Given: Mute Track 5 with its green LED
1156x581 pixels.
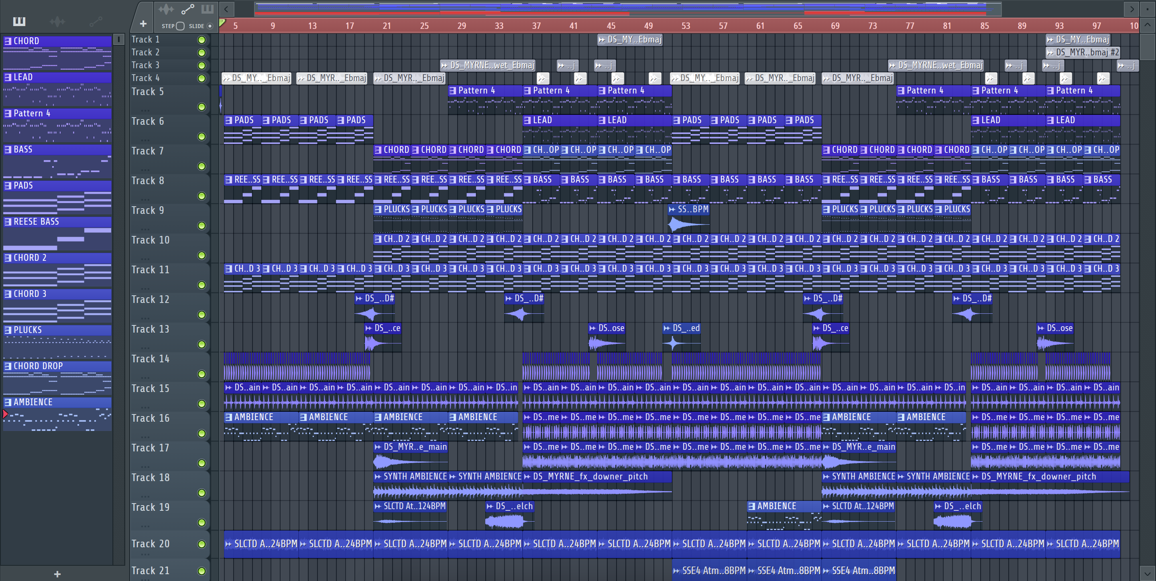Looking at the screenshot, I should [x=201, y=107].
